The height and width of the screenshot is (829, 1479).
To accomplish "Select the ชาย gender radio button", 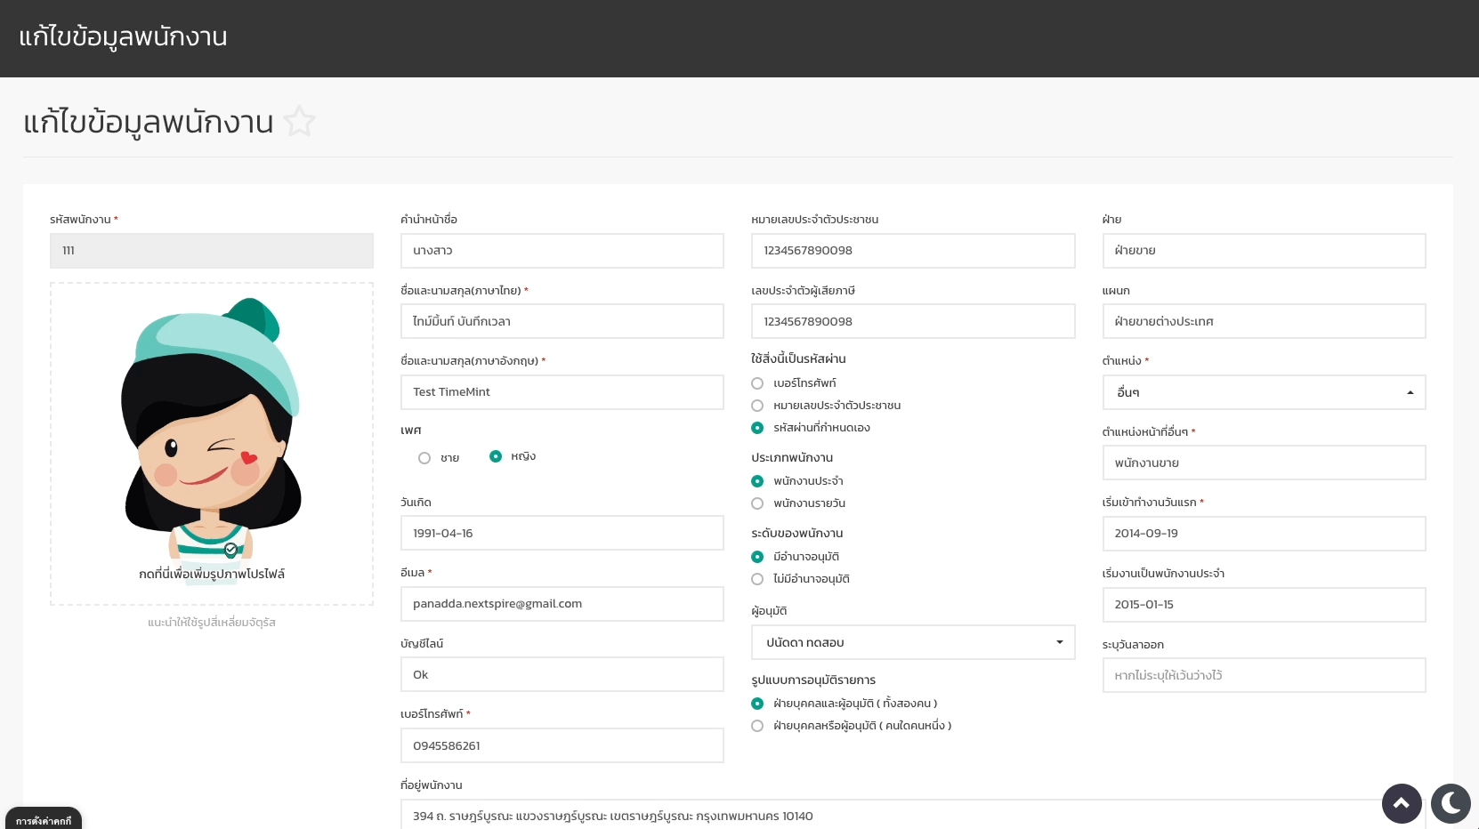I will [x=424, y=458].
